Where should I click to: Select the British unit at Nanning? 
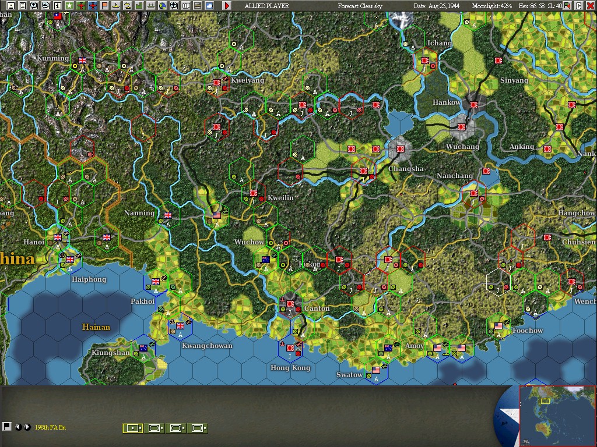(168, 215)
